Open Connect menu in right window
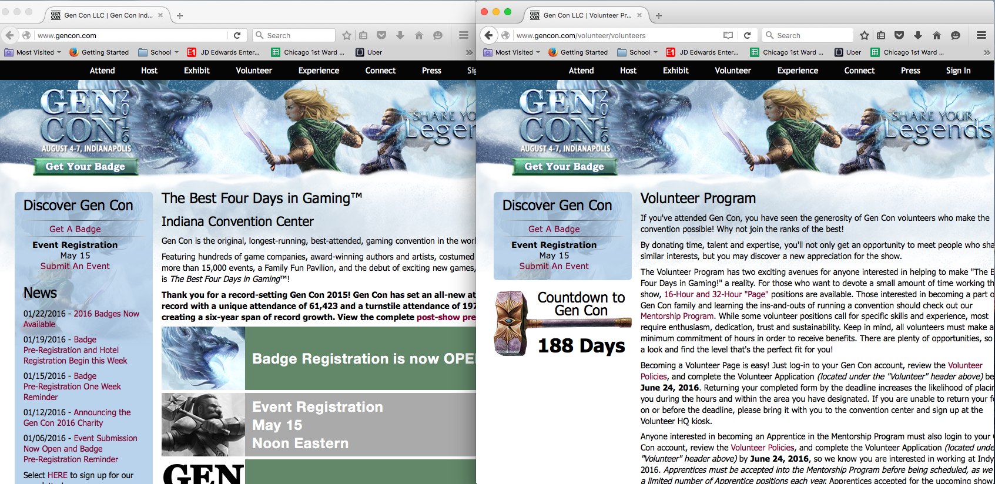Screen dimensions: 995x484 click(x=860, y=70)
